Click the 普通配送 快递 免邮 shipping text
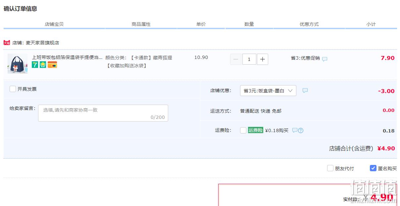The height and width of the screenshot is (206, 400). [x=261, y=111]
